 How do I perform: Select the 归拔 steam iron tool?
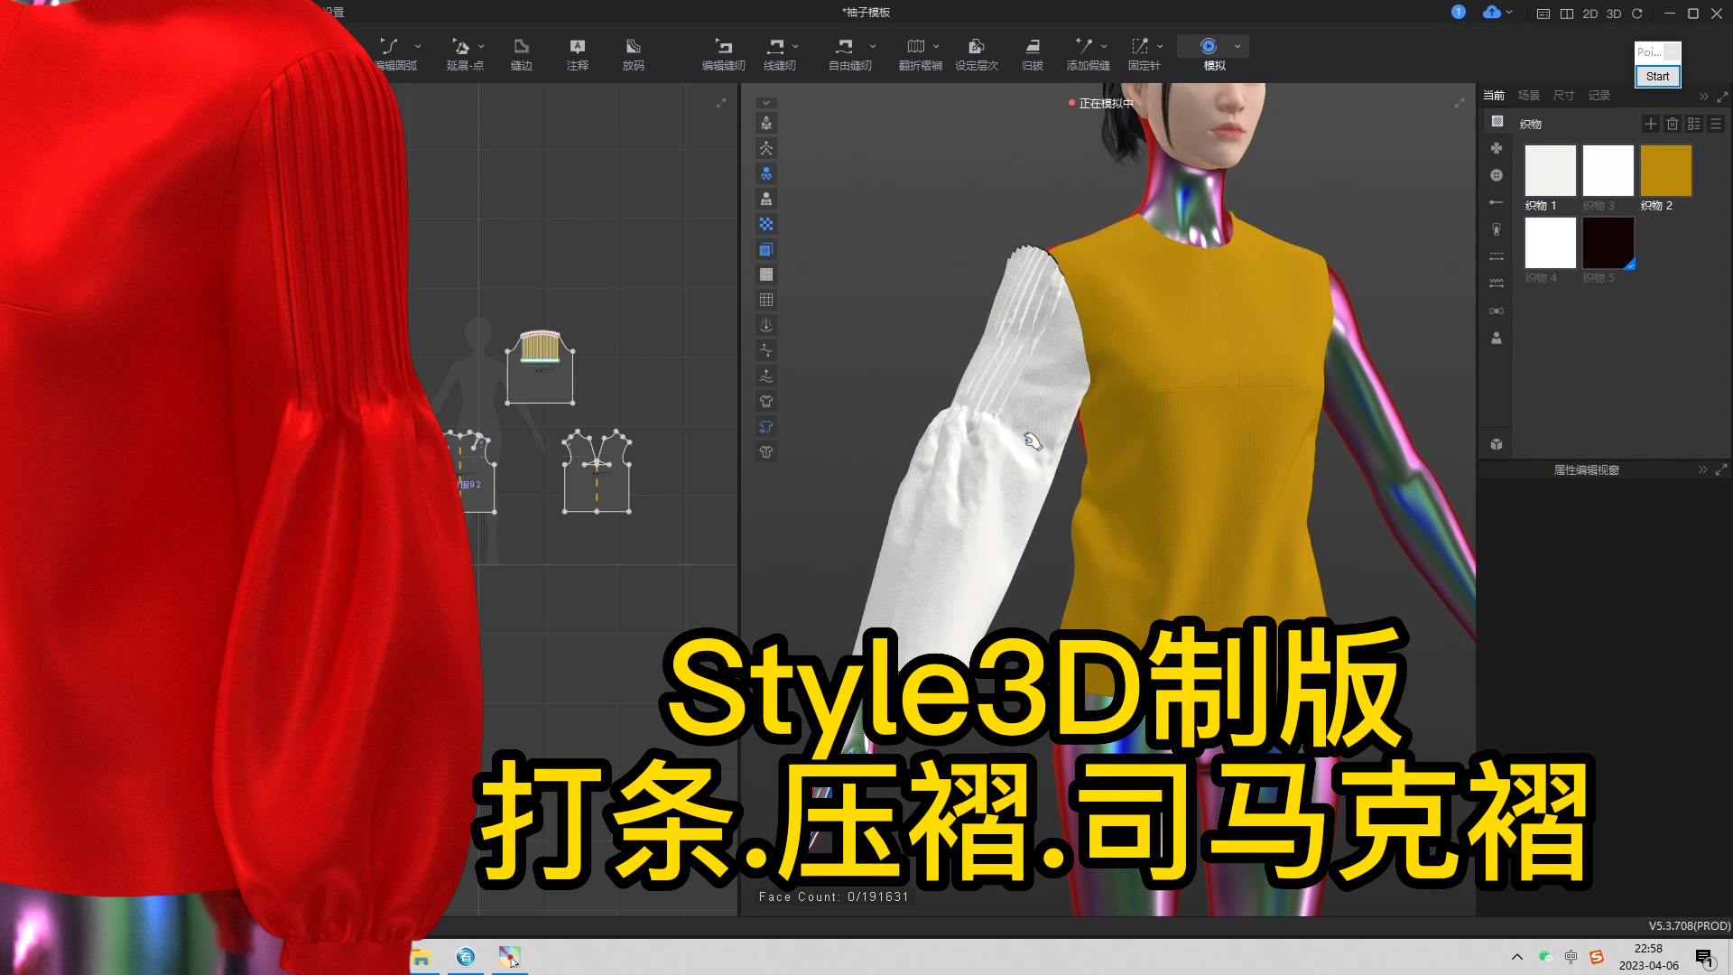(x=1032, y=53)
